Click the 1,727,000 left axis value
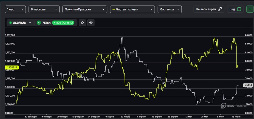This screenshot has width=254, height=119. [10, 53]
